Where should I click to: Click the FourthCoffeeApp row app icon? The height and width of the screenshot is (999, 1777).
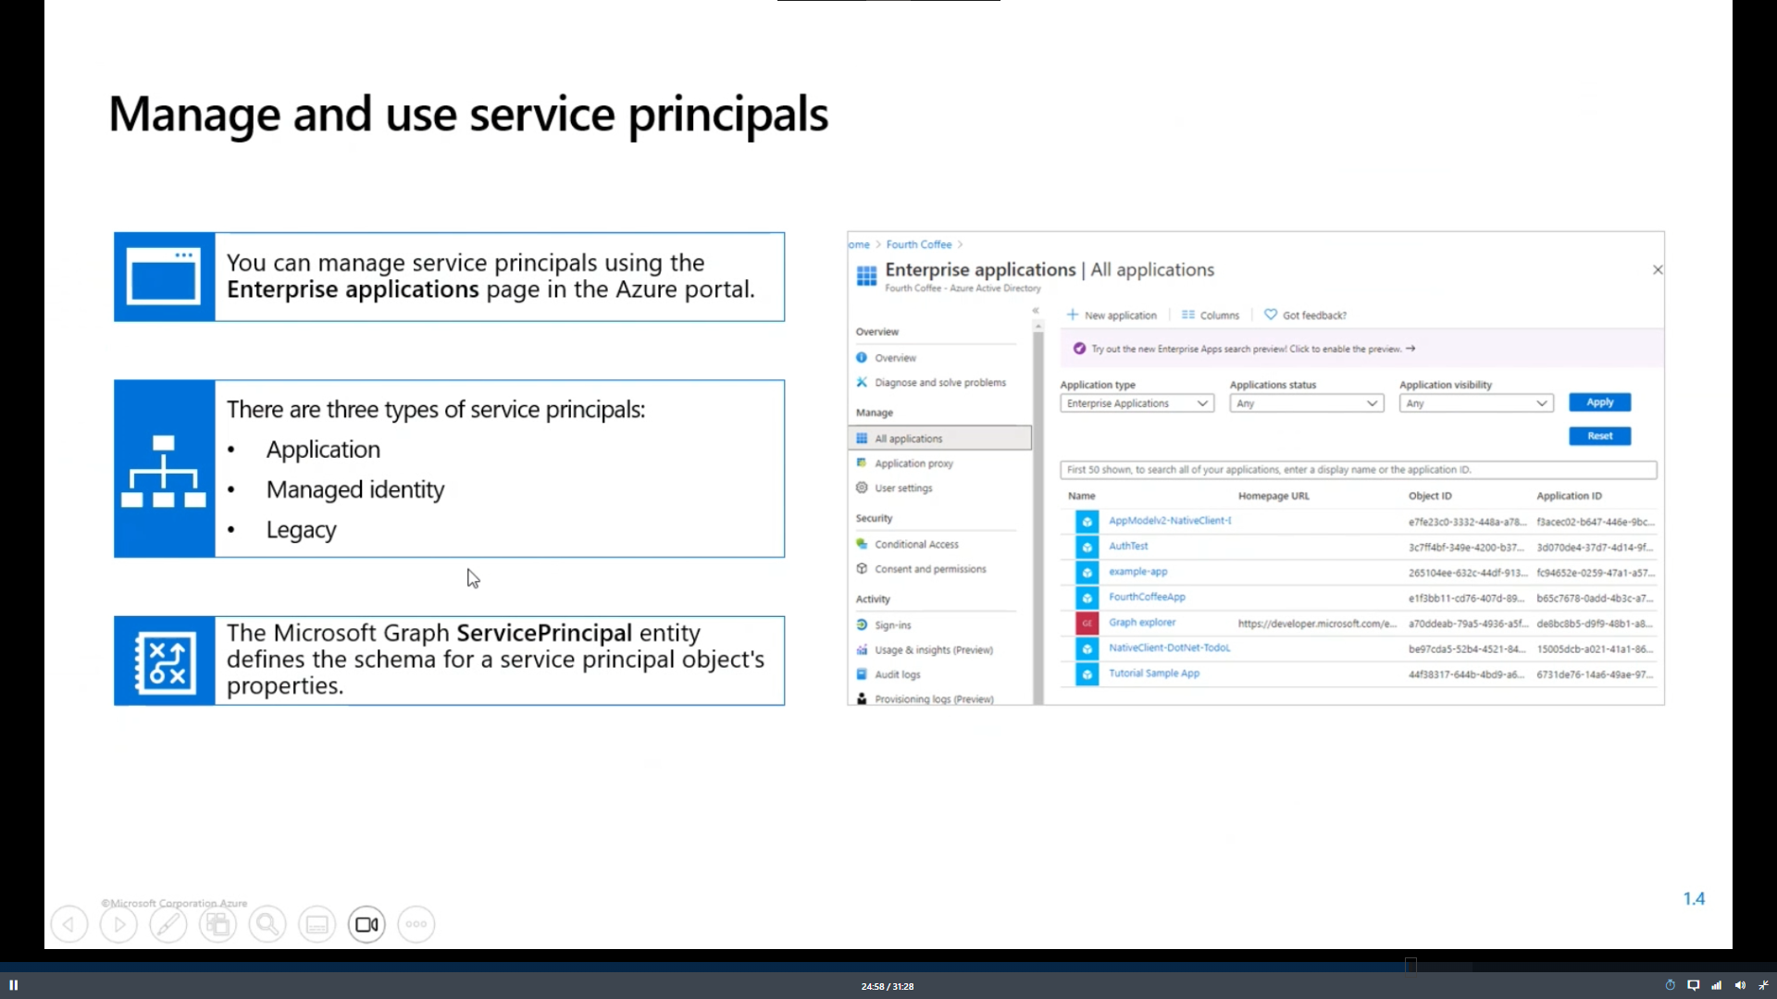point(1087,598)
